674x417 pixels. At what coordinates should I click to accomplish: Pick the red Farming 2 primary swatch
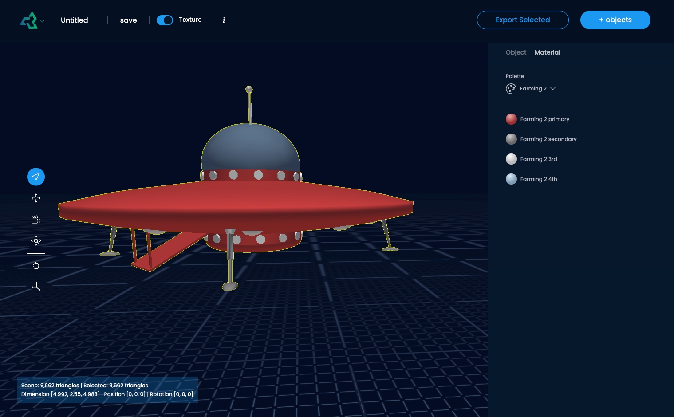coord(511,119)
